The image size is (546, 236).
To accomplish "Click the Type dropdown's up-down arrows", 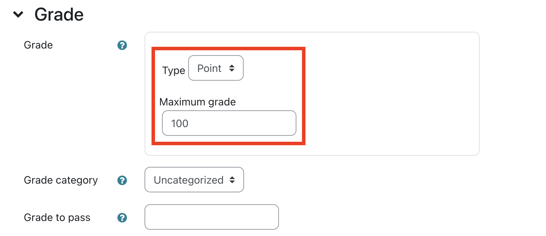I will (232, 68).
